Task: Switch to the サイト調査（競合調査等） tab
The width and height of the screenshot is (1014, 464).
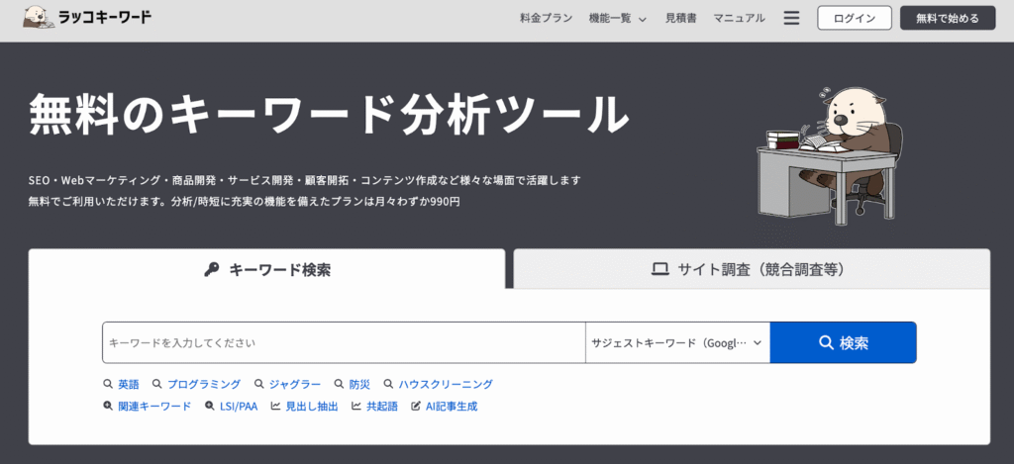Action: pos(752,269)
